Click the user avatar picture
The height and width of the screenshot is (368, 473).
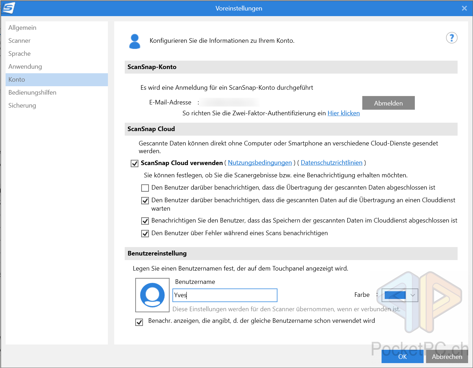(152, 295)
